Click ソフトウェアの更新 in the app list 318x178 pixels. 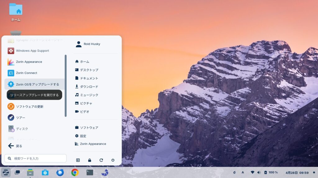coord(30,107)
